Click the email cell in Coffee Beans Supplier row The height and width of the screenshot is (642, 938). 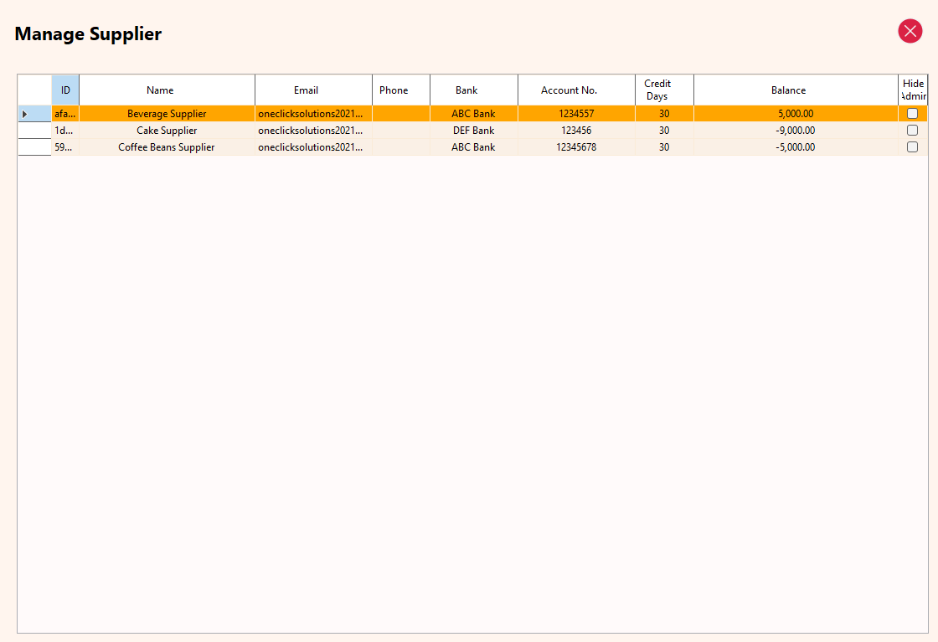click(313, 147)
